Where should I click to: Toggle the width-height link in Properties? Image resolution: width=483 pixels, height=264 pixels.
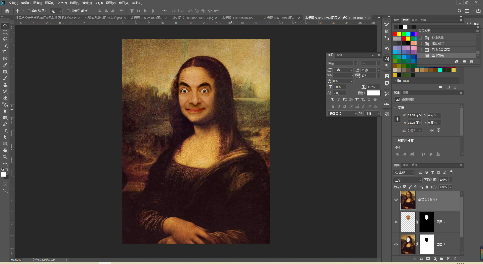tap(397, 119)
